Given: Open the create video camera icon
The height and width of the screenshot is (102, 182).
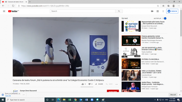Looking at the screenshot, I should [152, 11].
